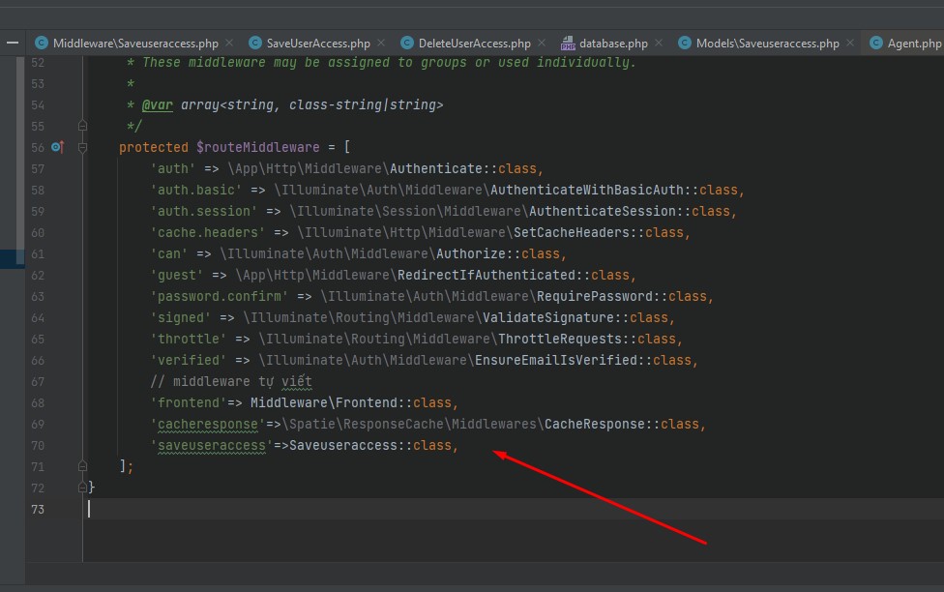The image size is (944, 592).
Task: Click the Saveuseraccess class reference on line 70
Action: click(x=343, y=446)
